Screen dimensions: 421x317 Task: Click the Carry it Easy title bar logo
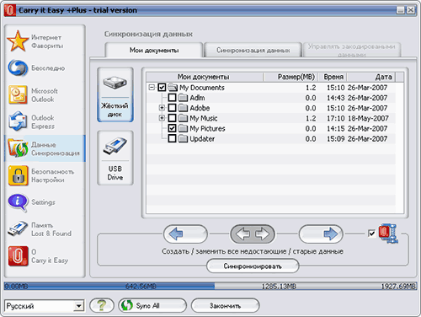(10, 10)
